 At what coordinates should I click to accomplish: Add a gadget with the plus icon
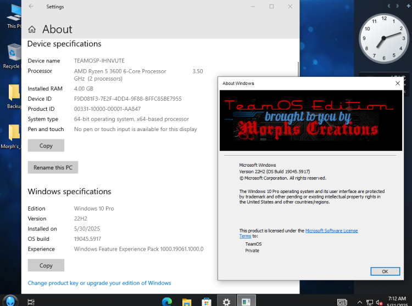click(x=408, y=6)
